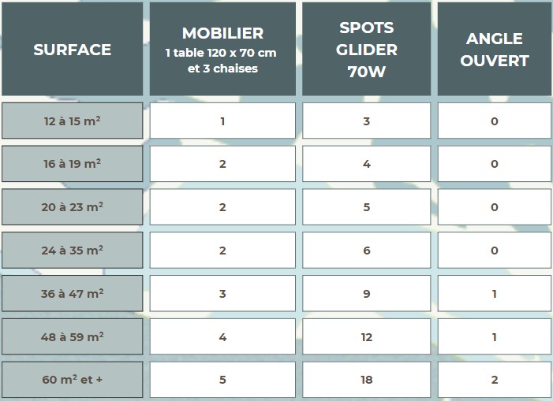Click the 12 à 15 m² row label
The image size is (553, 401).
pyautogui.click(x=73, y=121)
